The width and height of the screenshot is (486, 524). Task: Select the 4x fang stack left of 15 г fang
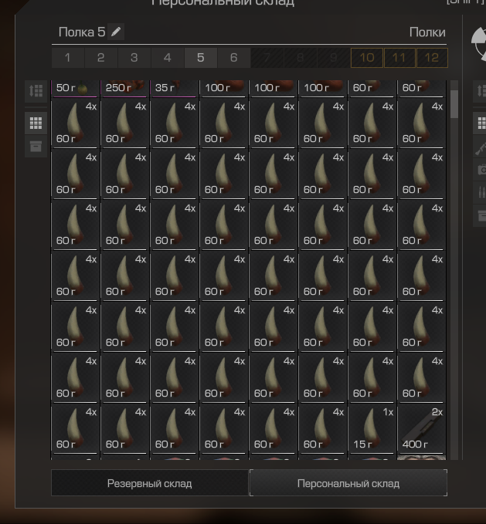[323, 429]
